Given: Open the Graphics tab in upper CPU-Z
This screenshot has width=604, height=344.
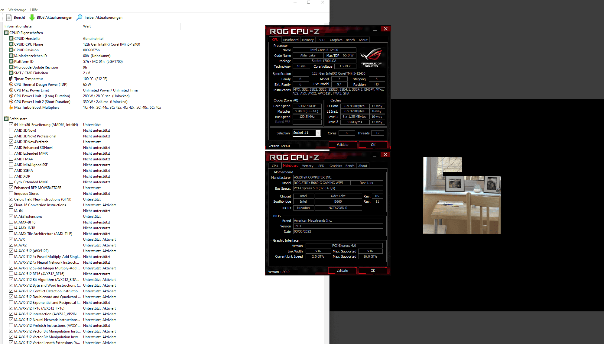Looking at the screenshot, I should [336, 40].
